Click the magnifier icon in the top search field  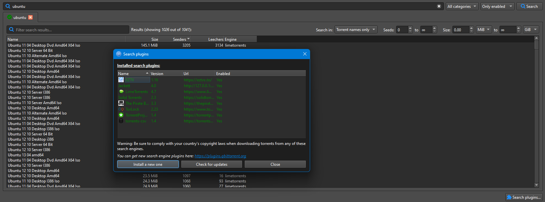pos(8,6)
